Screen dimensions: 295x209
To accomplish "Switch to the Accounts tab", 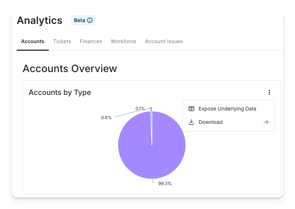I will (33, 41).
